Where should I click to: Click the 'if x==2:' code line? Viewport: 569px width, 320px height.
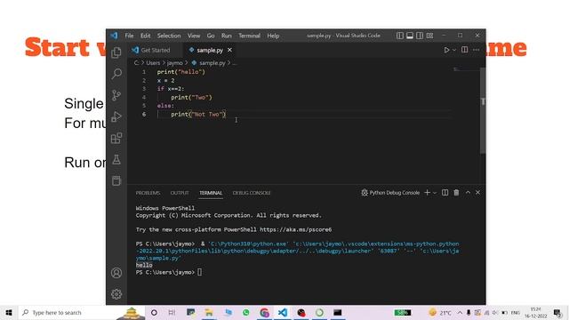tap(171, 89)
